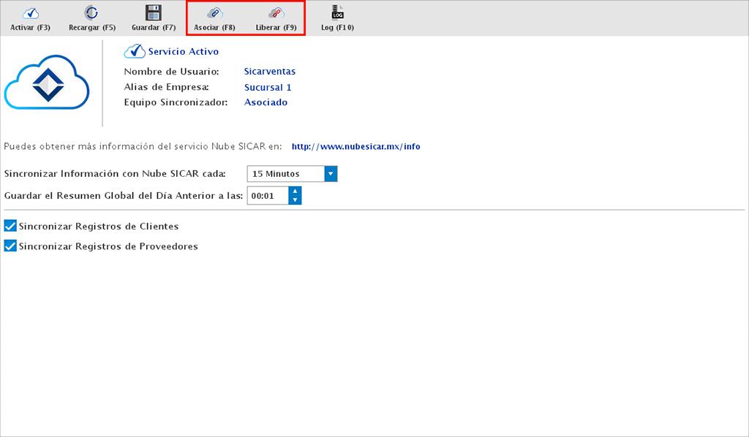Click the Servicio Activo checkmark cloud icon
This screenshot has width=749, height=437.
pyautogui.click(x=134, y=51)
